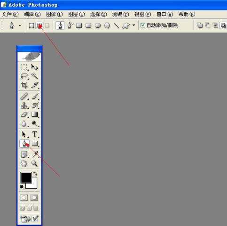Switch to Standard editing mode
Viewport: 227px width, 226px height.
(x=24, y=197)
